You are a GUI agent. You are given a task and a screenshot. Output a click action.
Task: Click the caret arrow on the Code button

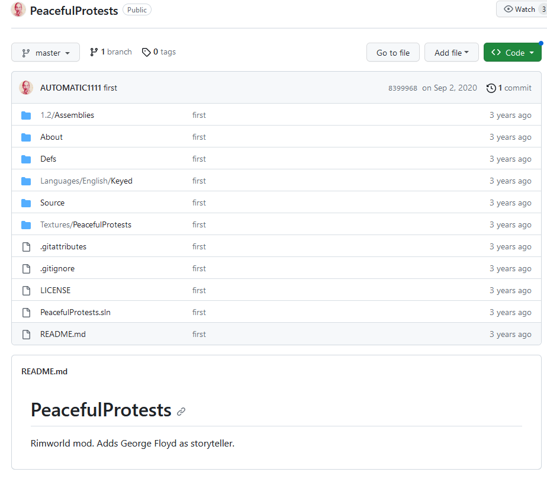pyautogui.click(x=532, y=53)
